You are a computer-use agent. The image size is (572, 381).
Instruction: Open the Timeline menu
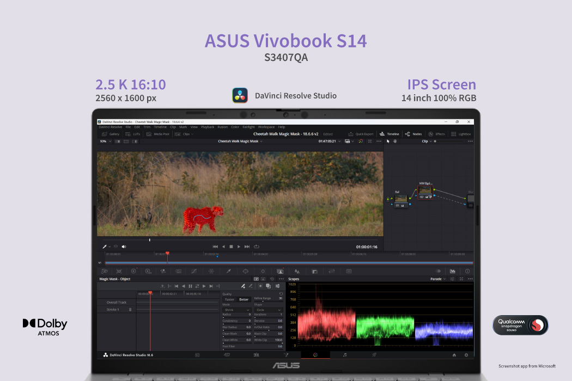pyautogui.click(x=160, y=127)
